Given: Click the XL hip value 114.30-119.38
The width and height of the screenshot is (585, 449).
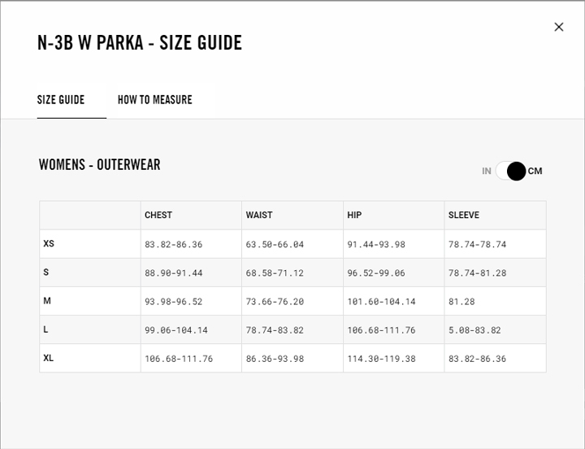Looking at the screenshot, I should pos(381,359).
